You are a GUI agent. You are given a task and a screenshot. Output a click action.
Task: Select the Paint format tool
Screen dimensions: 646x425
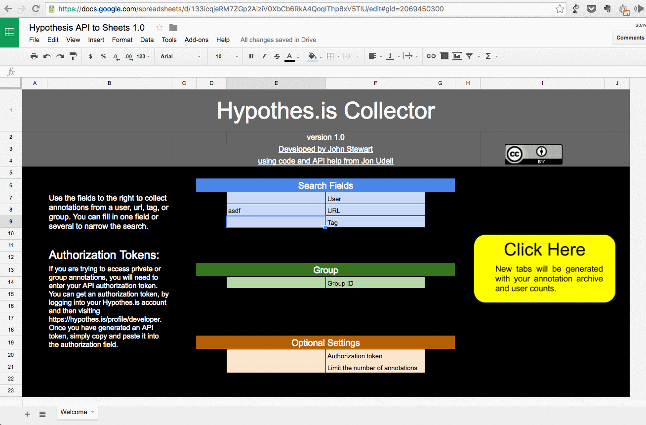[x=73, y=56]
